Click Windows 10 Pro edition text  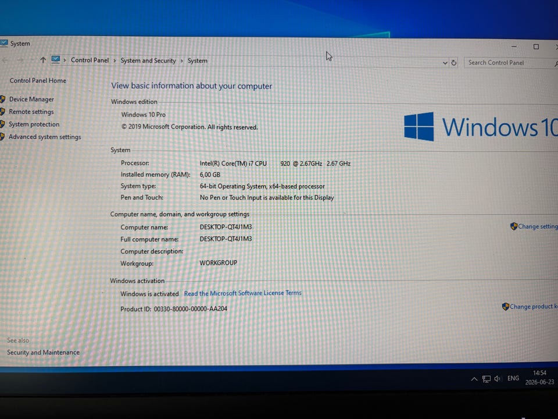click(x=144, y=115)
